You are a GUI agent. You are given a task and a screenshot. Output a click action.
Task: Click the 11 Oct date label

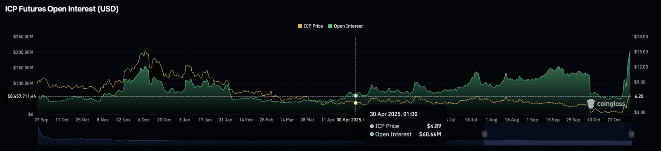62,120
